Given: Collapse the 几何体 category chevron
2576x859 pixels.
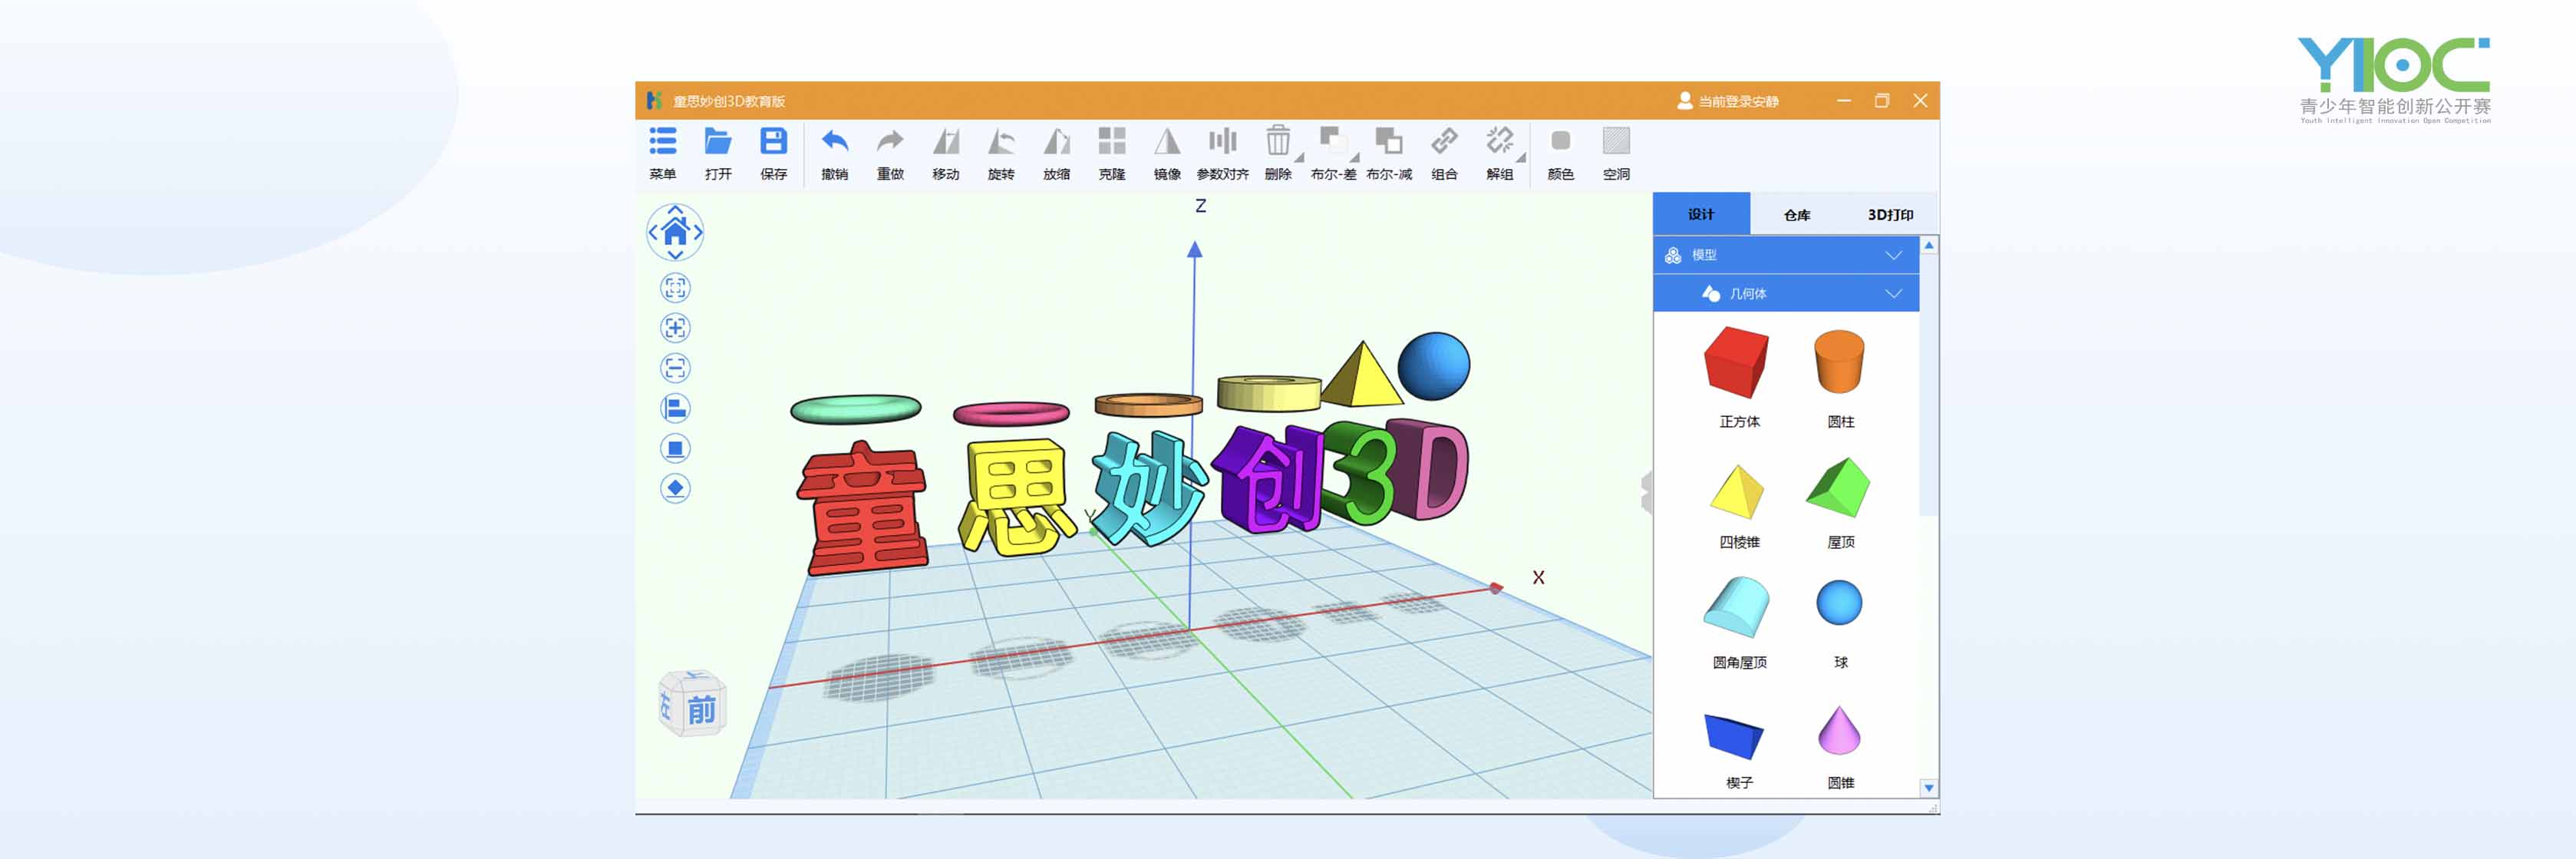Looking at the screenshot, I should (1892, 294).
